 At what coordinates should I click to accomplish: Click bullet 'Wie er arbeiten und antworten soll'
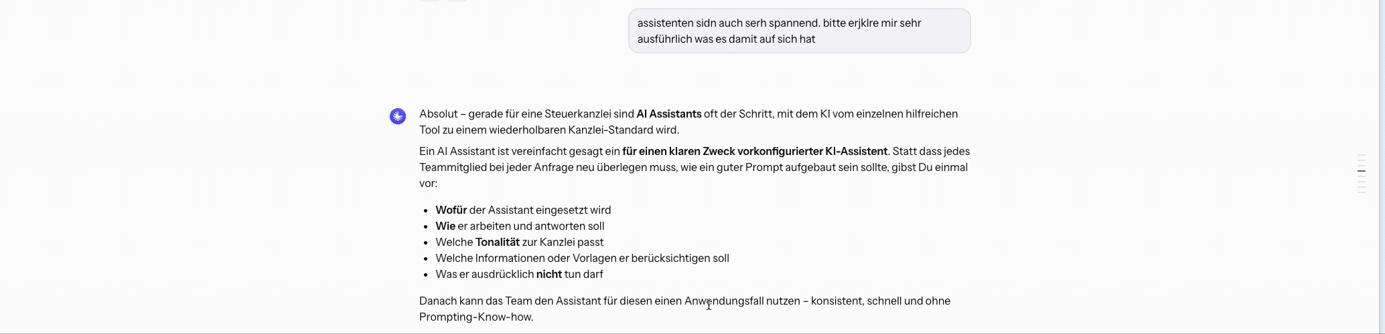520,226
